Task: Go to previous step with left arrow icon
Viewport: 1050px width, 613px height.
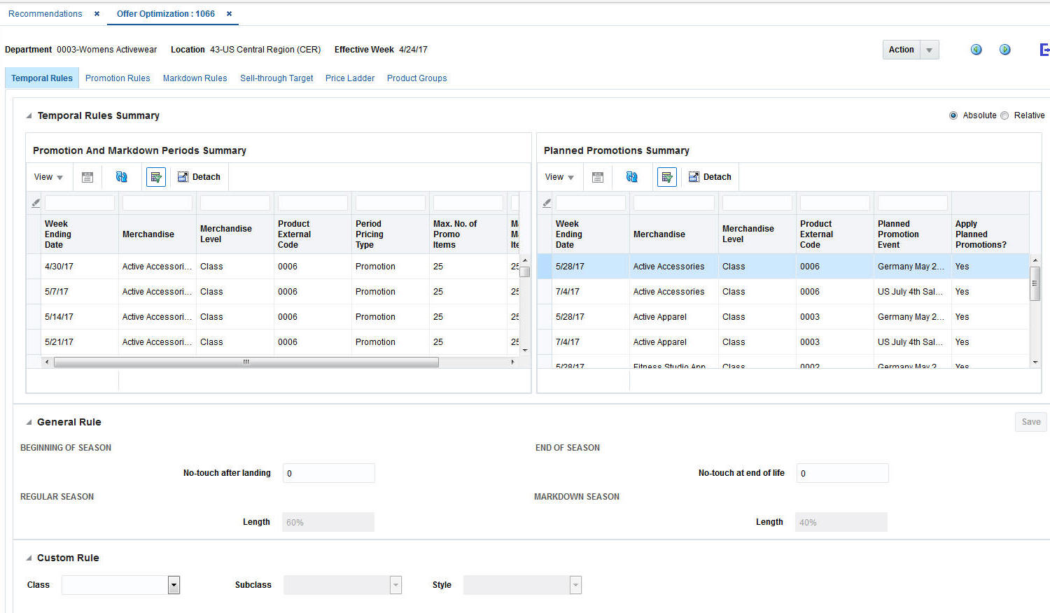Action: (976, 50)
